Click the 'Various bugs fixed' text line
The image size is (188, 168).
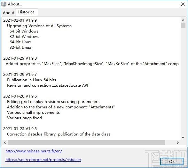(x=24, y=118)
